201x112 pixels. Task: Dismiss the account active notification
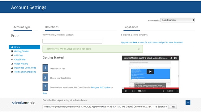(x=139, y=49)
